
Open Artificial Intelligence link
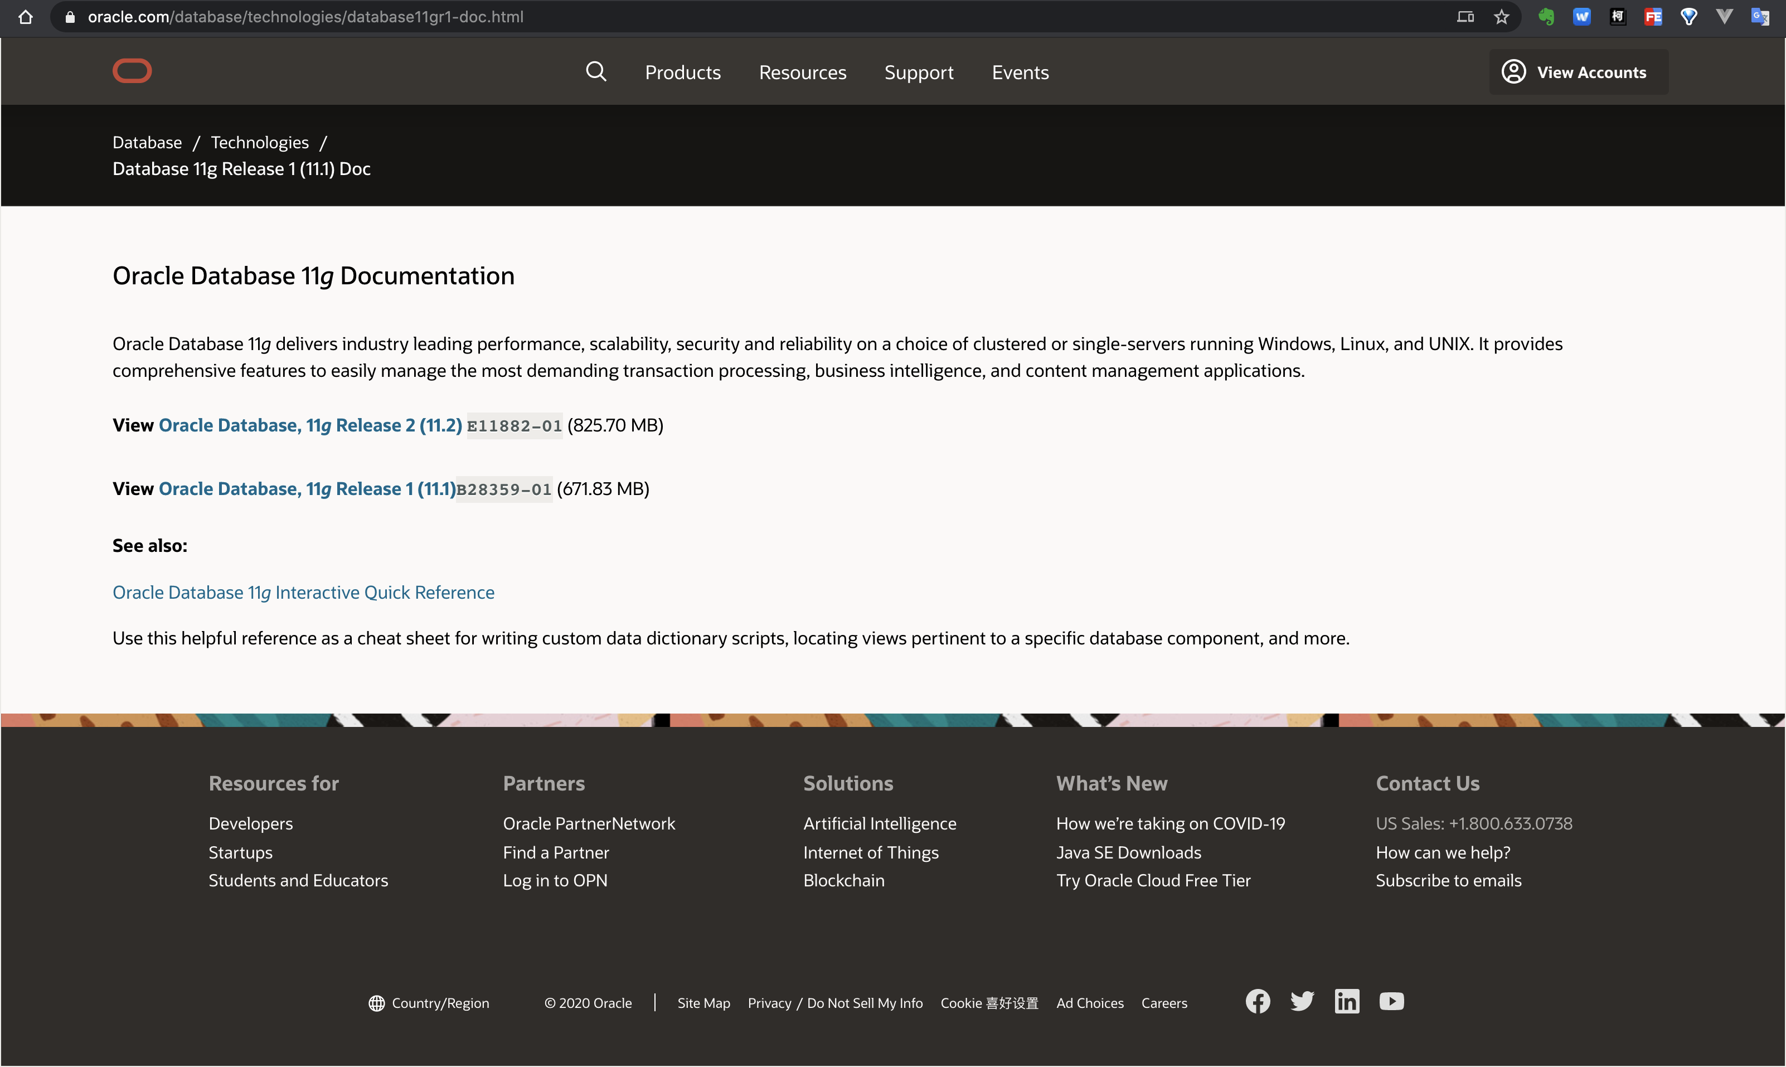(880, 824)
